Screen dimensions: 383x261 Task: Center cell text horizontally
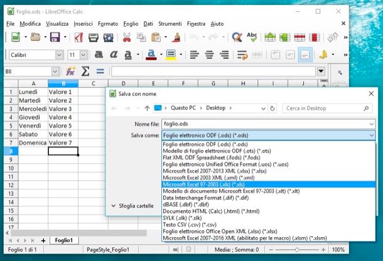point(209,55)
